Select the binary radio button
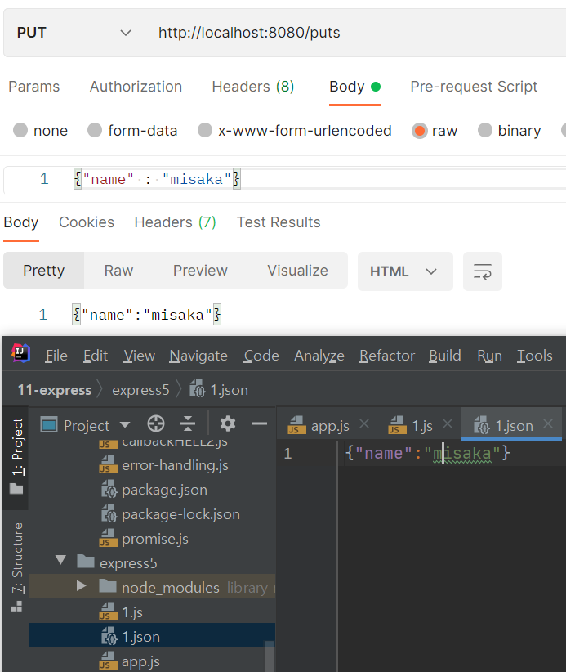This screenshot has width=566, height=672. pos(484,130)
